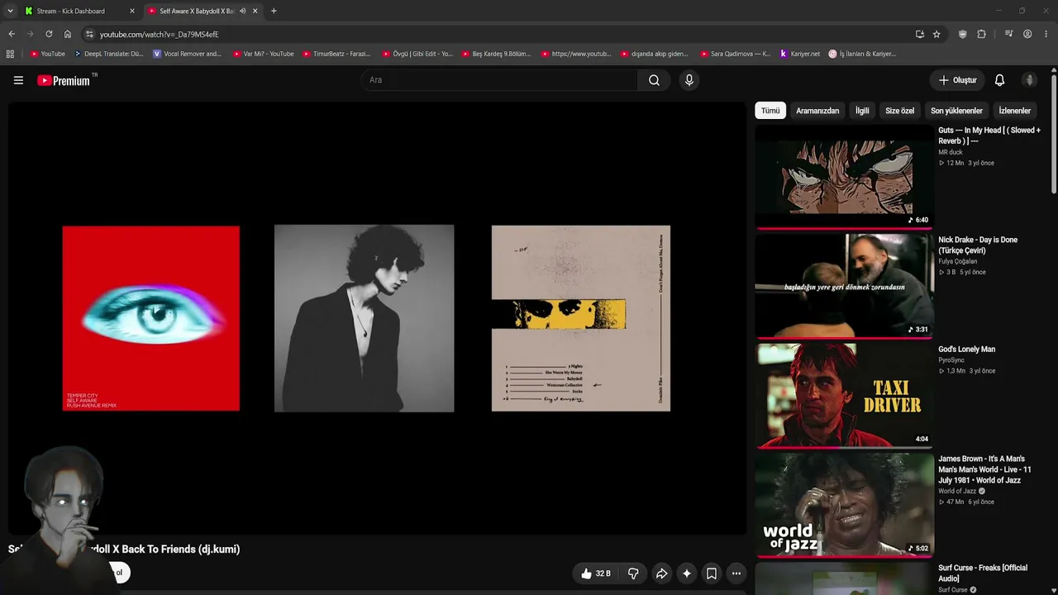
Task: Open the YouTube guide hamburger menu
Action: (x=18, y=80)
